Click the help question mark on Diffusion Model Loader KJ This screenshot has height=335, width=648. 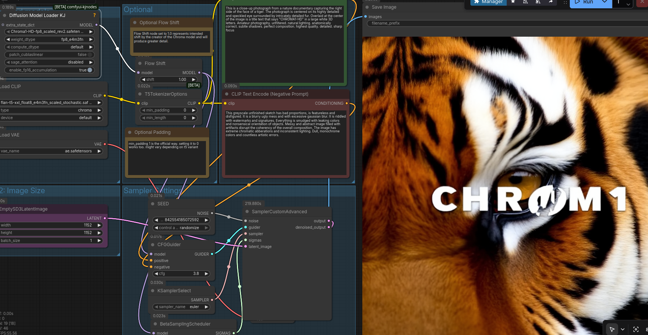(x=94, y=16)
